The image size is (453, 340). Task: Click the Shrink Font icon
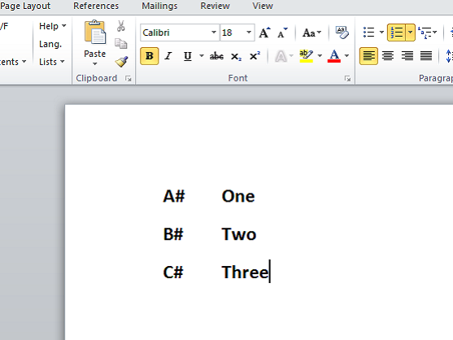[282, 33]
